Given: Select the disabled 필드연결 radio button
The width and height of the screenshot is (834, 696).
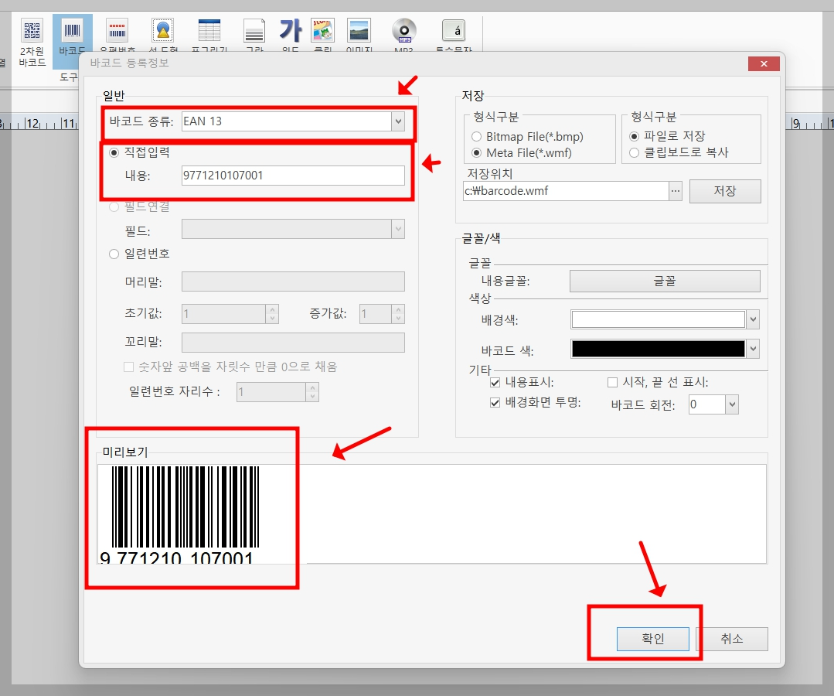Looking at the screenshot, I should (x=114, y=207).
